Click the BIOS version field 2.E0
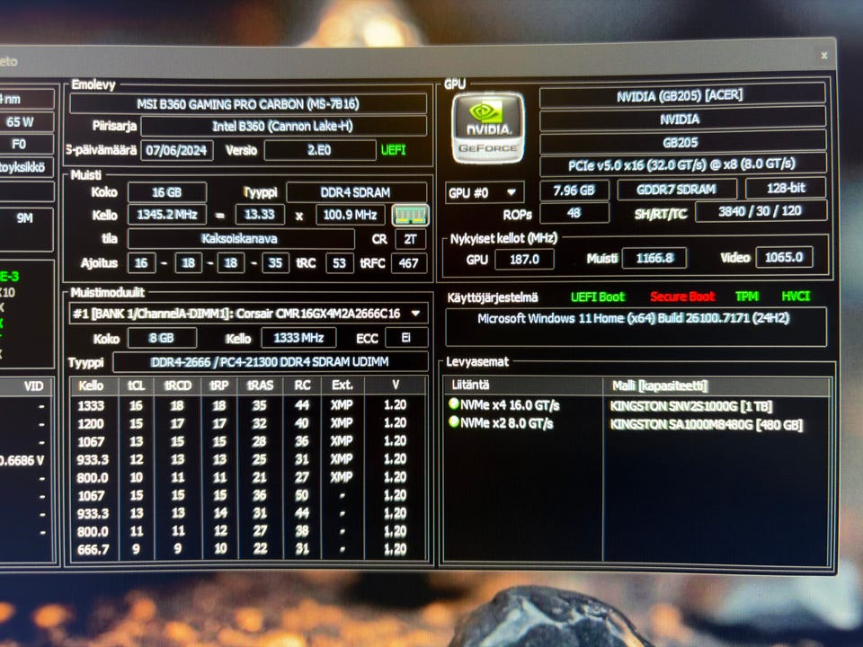 (x=320, y=150)
